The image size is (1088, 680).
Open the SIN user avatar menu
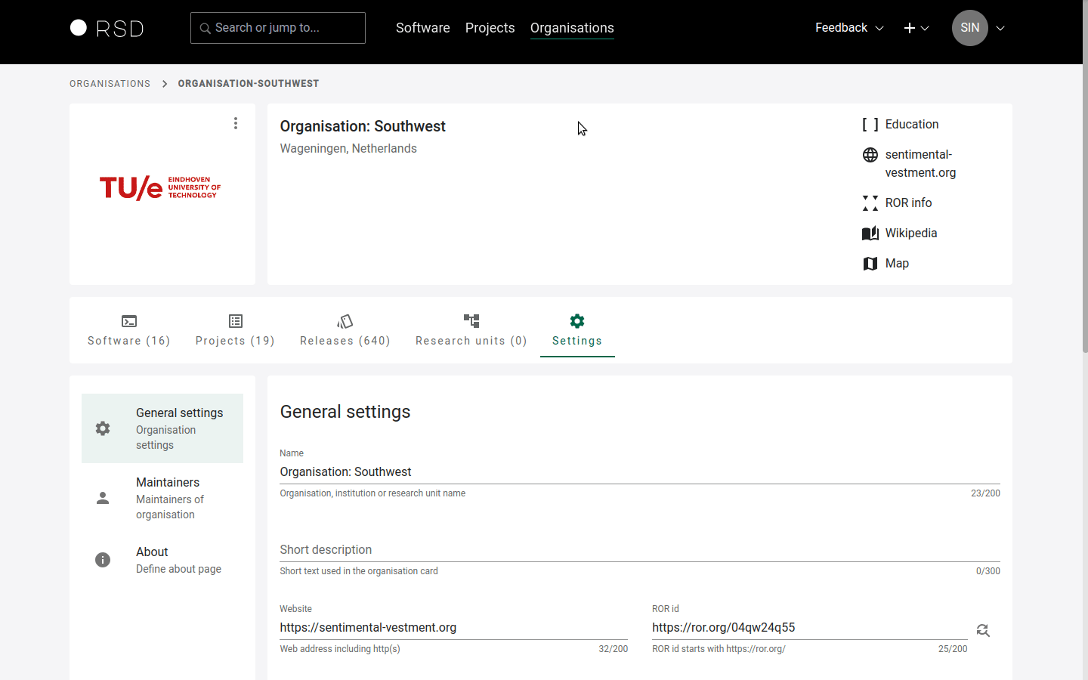(970, 28)
